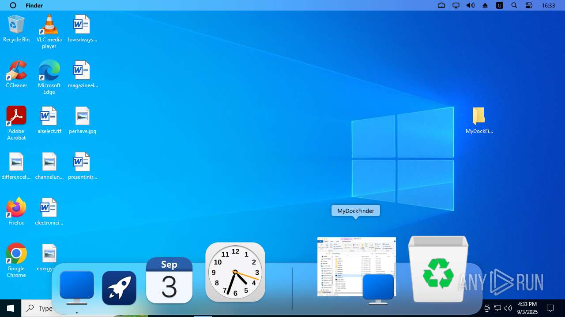Click the analog clock dock icon
Viewport: 565px width, 317px height.
click(x=235, y=272)
